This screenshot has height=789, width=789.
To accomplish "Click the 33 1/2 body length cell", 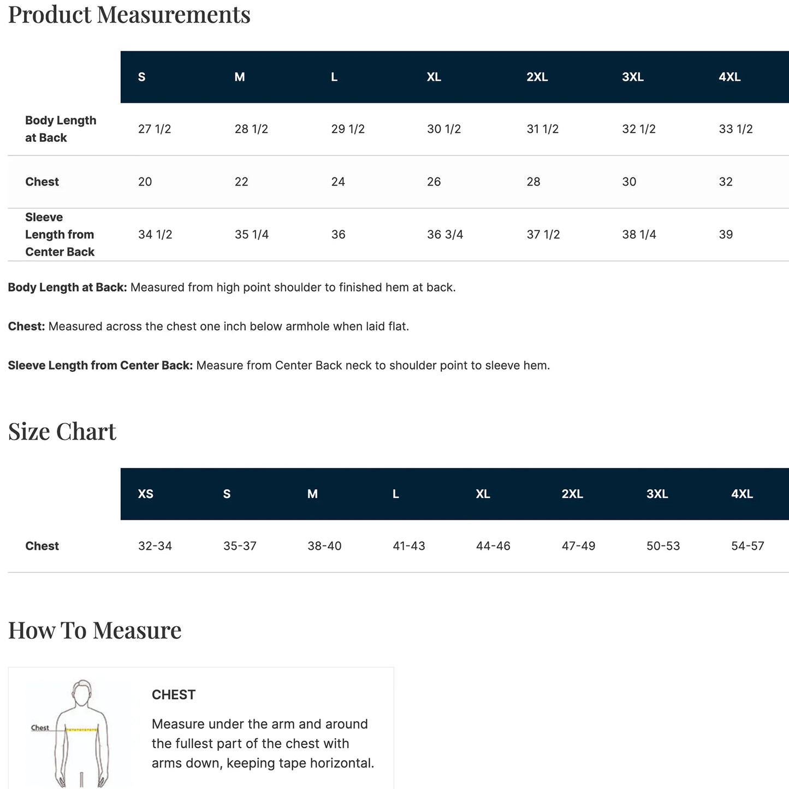I will pyautogui.click(x=735, y=129).
